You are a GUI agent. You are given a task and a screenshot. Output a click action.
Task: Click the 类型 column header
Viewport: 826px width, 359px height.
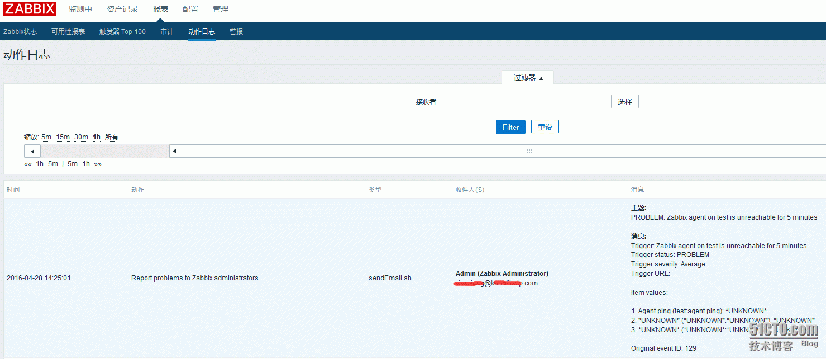[x=375, y=190]
